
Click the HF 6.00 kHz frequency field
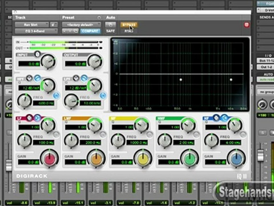click(231, 142)
